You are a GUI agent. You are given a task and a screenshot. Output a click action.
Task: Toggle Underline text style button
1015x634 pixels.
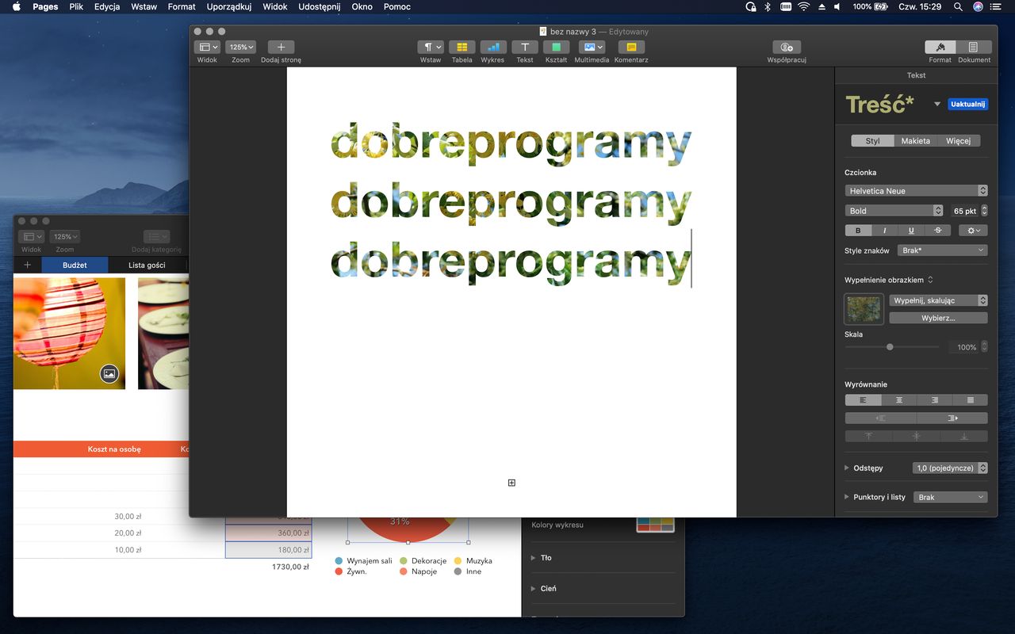(911, 231)
